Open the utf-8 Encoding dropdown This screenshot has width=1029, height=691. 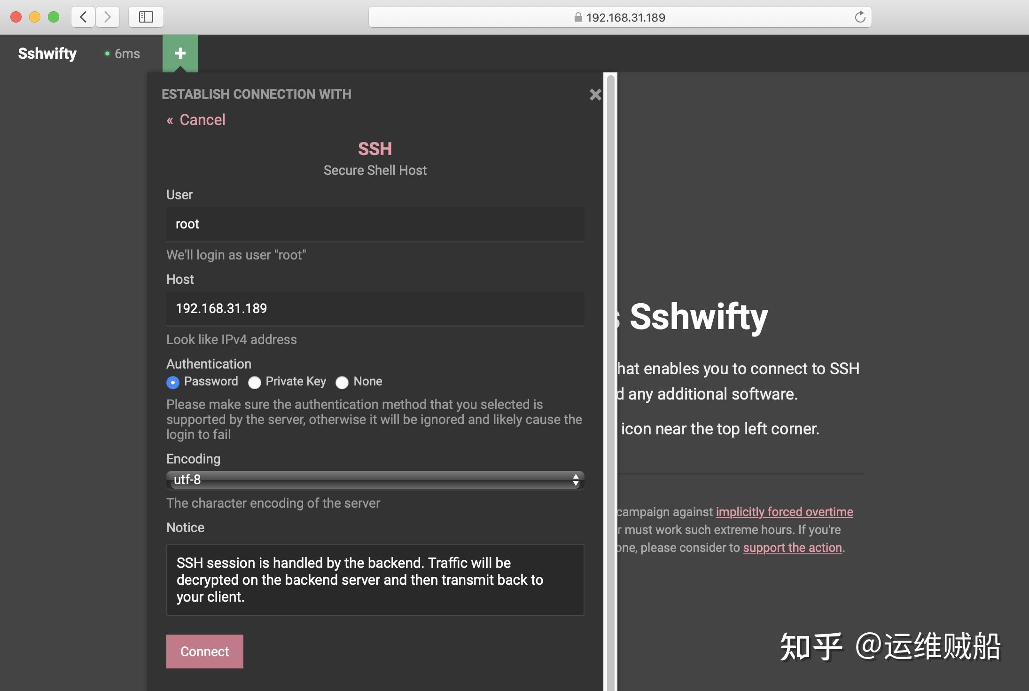click(x=375, y=480)
